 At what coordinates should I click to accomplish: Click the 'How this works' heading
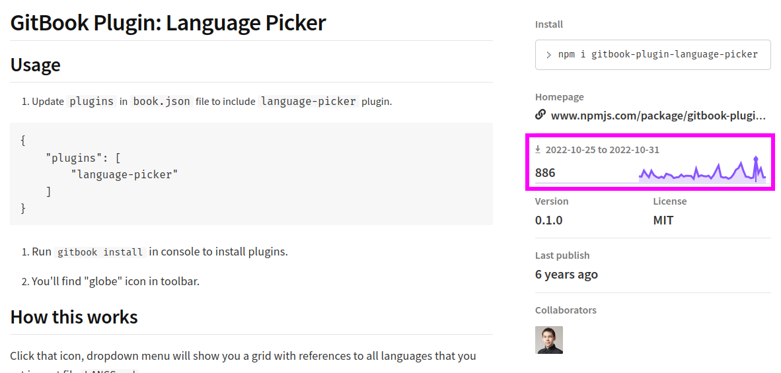coord(74,317)
